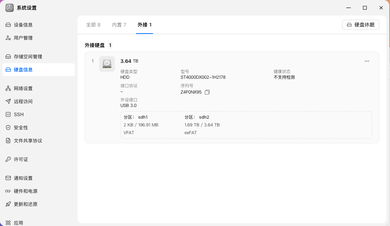Click the 不支持检测 health status text

pyautogui.click(x=284, y=77)
